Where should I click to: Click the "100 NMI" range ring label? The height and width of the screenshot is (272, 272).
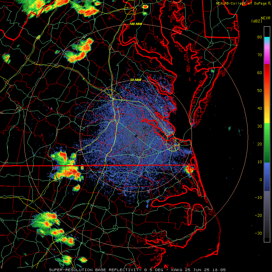pyautogui.click(x=136, y=24)
